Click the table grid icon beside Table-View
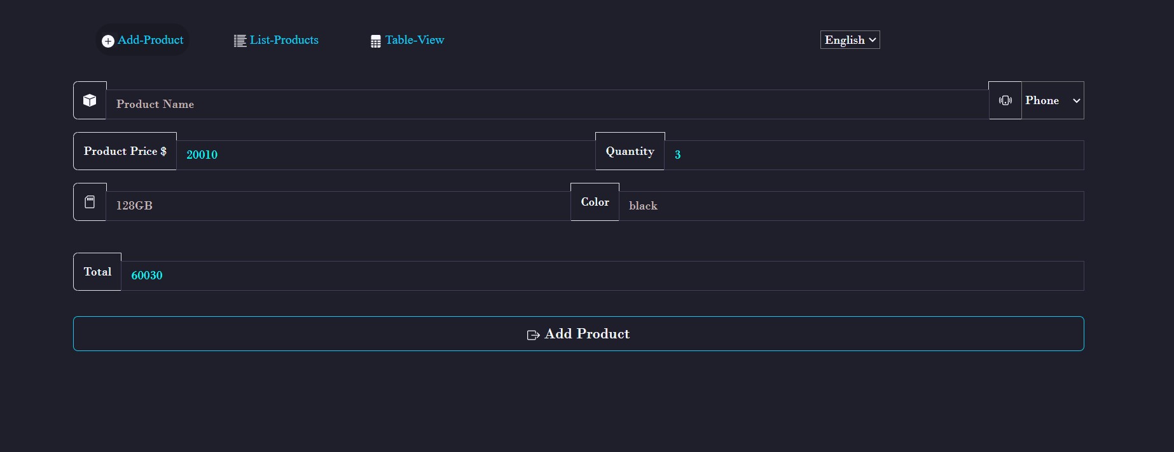This screenshot has width=1174, height=452. coord(376,41)
